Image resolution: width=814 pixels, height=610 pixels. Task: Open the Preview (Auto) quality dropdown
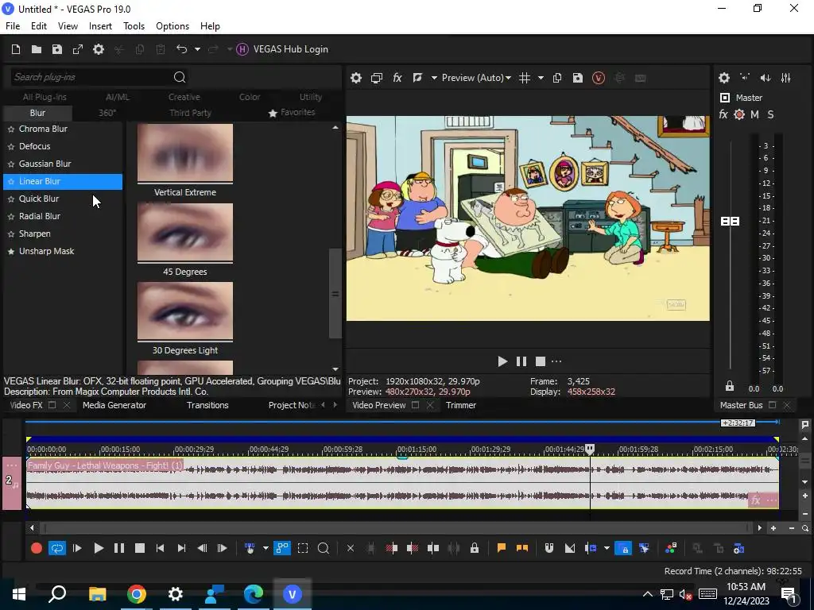(x=476, y=78)
